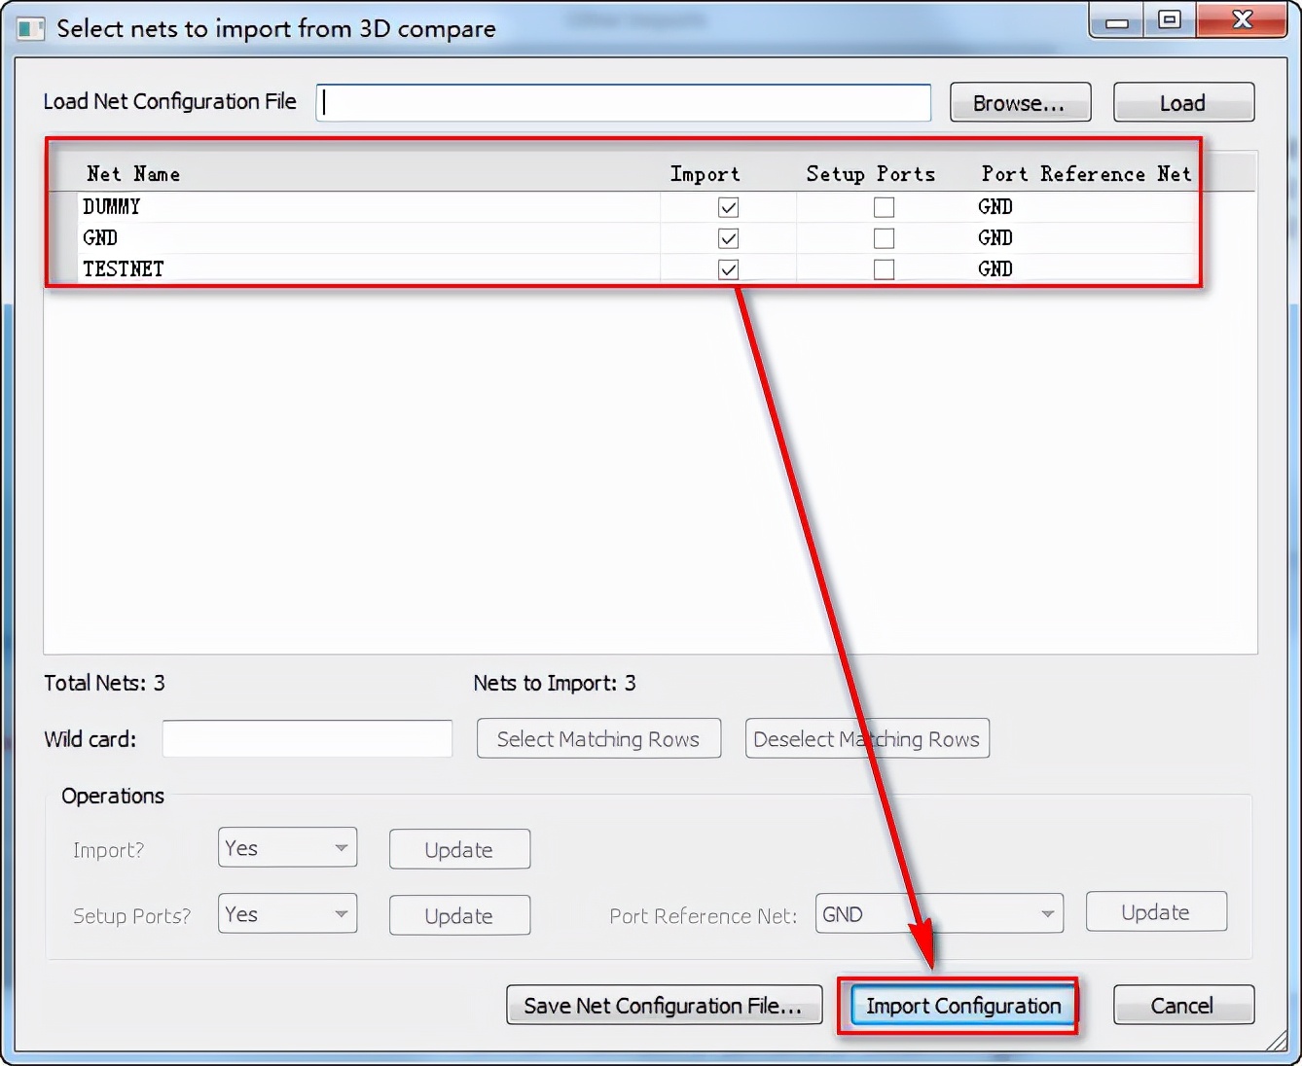Open the Setup Ports? Yes dropdown
Screen dimensions: 1302x1066
pos(287,913)
